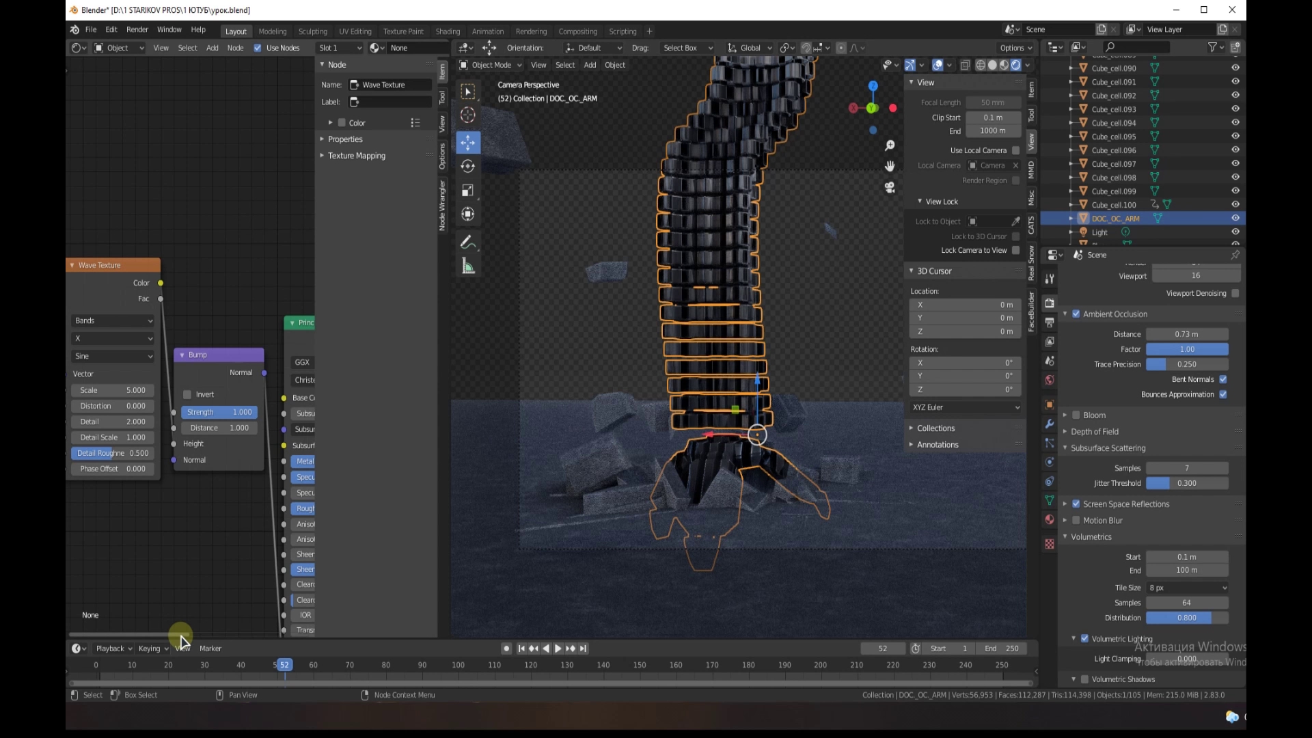Click the Cursor tool icon
The image size is (1312, 738).
click(x=468, y=115)
